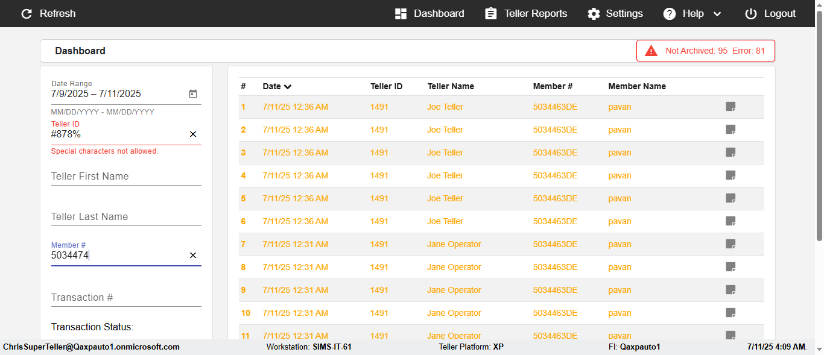Open the Dashboard menu item
This screenshot has width=824, height=355.
429,13
